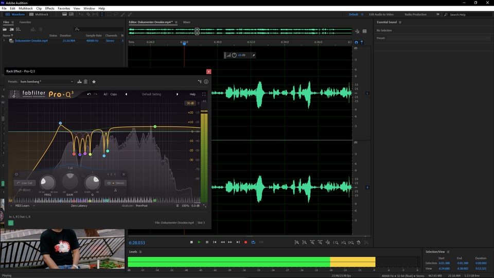Open Stereo placement dropdown in band panel
Screen dimensions: 494x278
point(116,183)
